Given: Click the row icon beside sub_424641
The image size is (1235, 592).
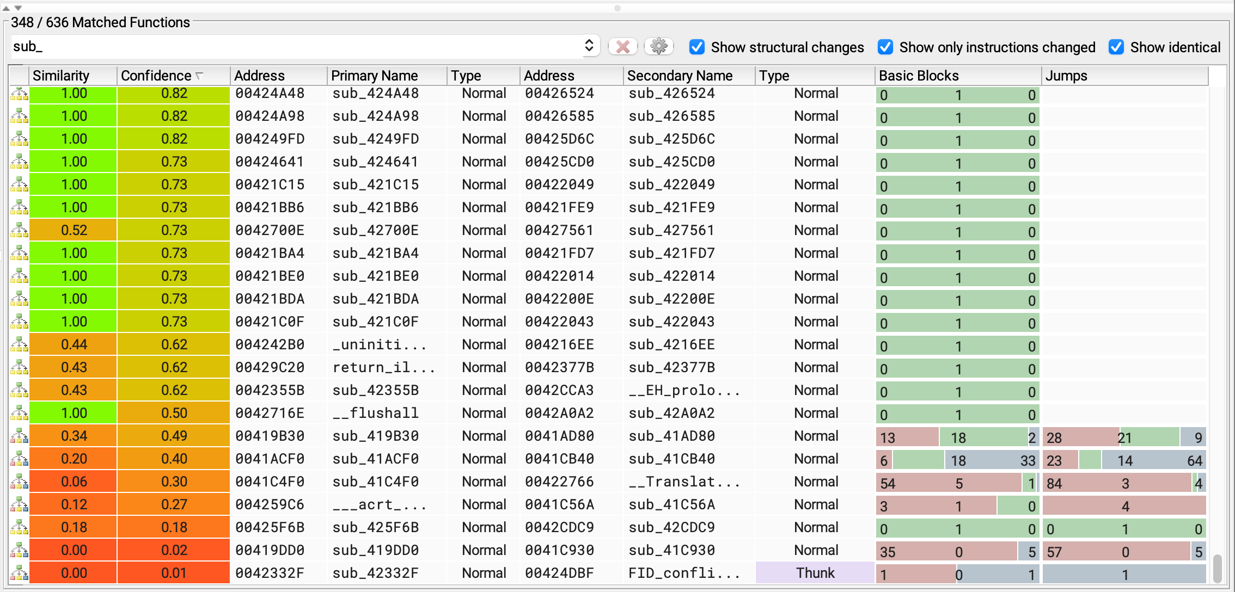Looking at the screenshot, I should (19, 162).
